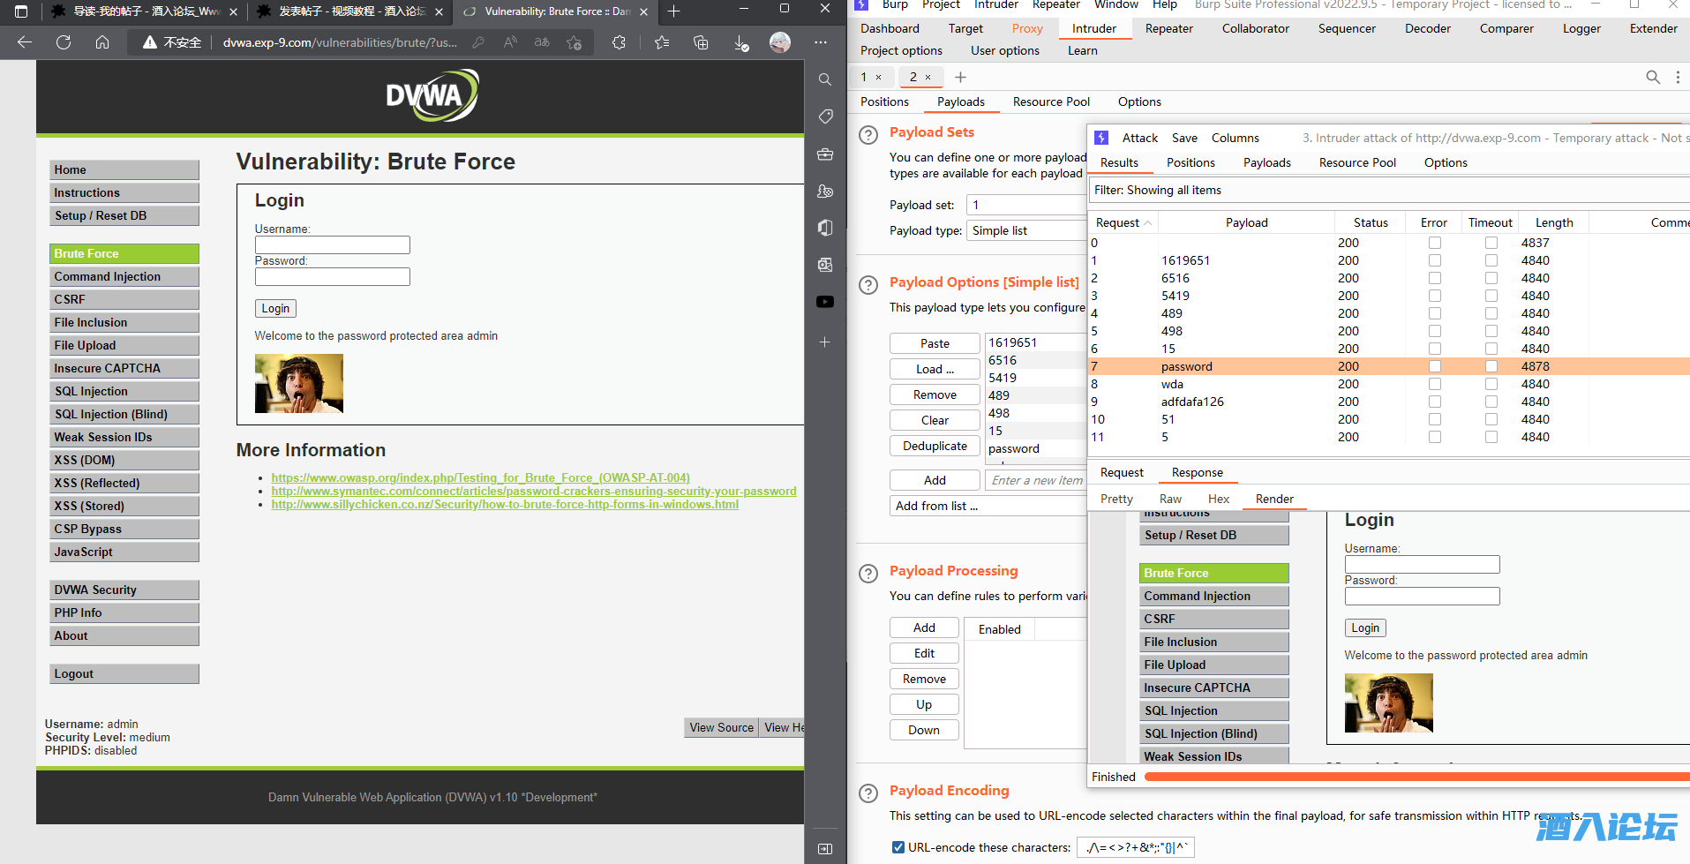Add a new Intruder attack tab with plus
Screen dimensions: 1690x864
tap(961, 78)
